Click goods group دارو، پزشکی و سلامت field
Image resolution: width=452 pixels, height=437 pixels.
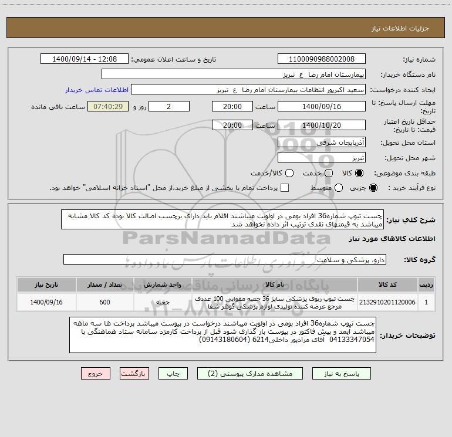(225, 259)
